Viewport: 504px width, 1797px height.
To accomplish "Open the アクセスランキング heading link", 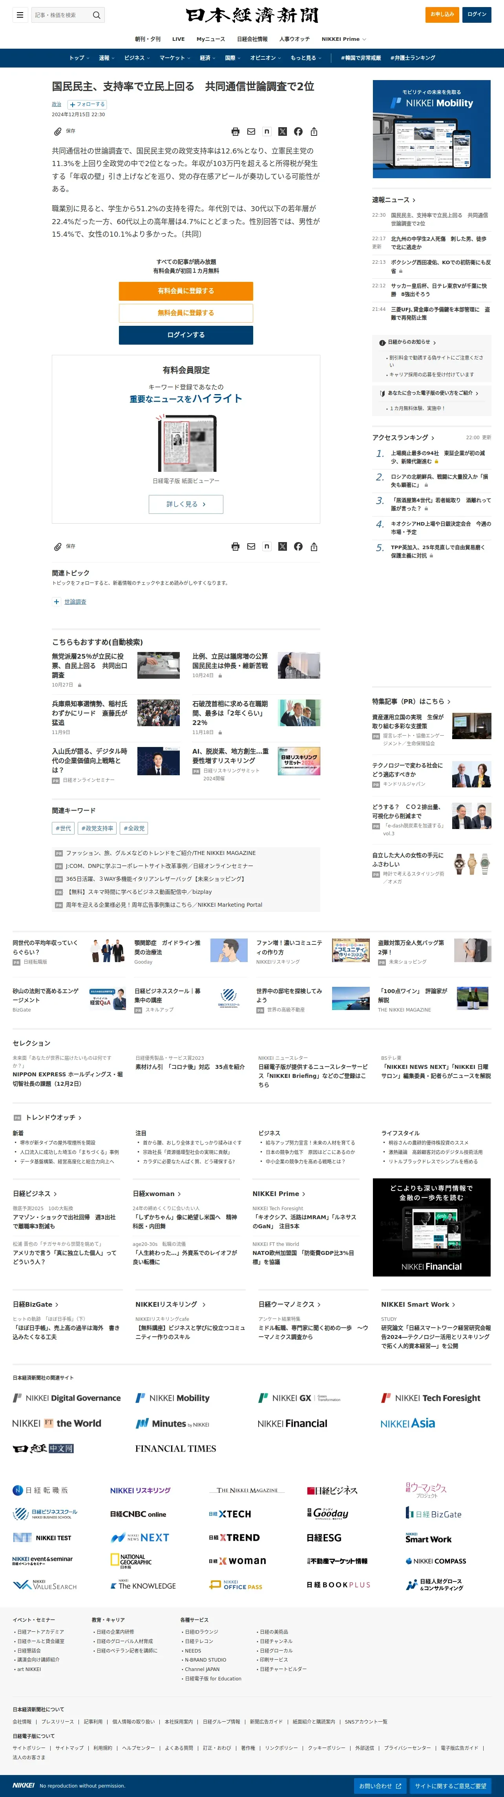I will 404,438.
